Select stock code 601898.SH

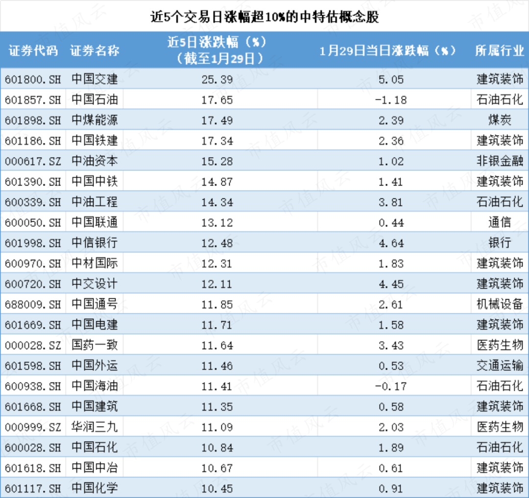tap(33, 120)
